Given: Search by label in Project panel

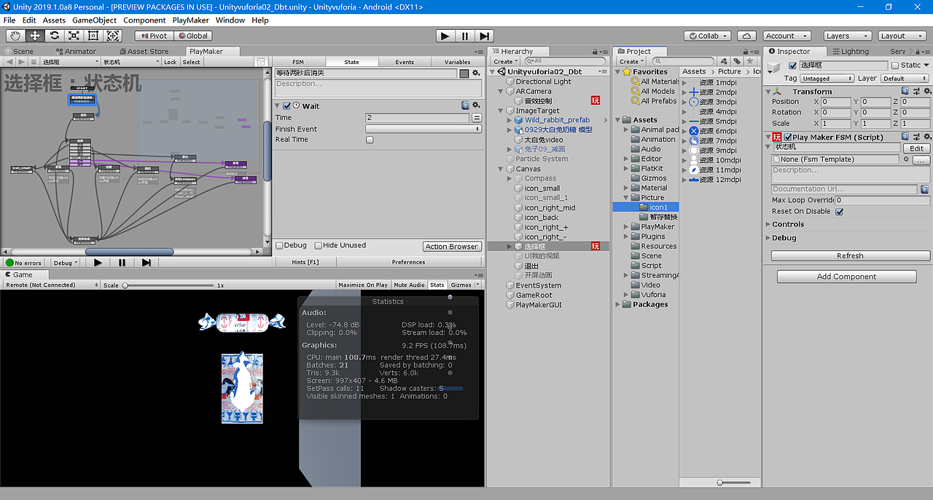Looking at the screenshot, I should [737, 62].
